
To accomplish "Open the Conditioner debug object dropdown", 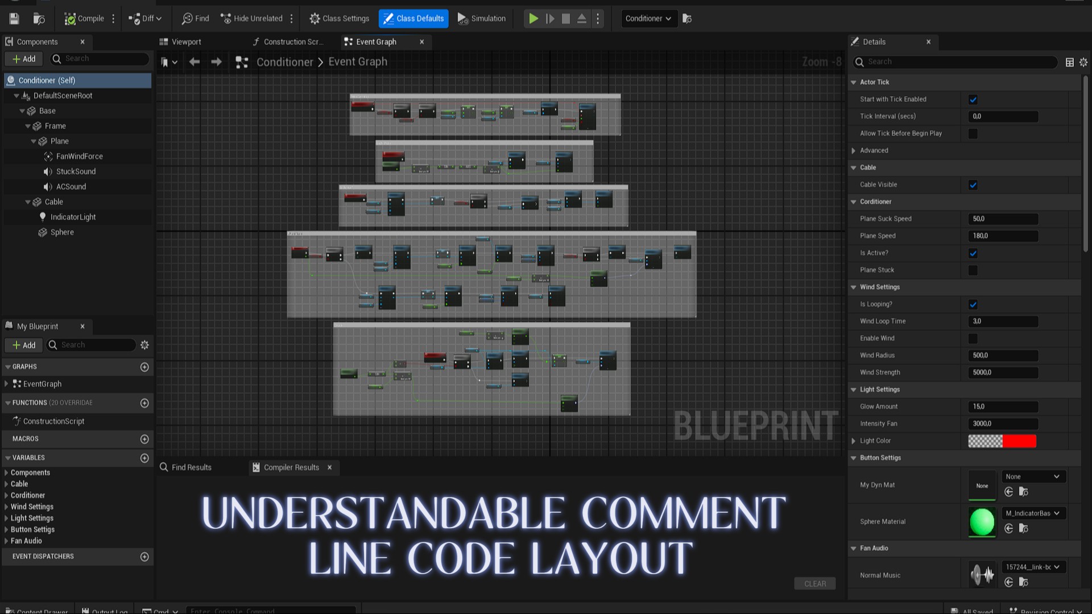I will 648,19.
